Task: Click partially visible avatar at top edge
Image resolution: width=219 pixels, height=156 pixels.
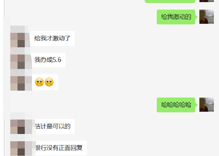Action: click(x=206, y=1)
